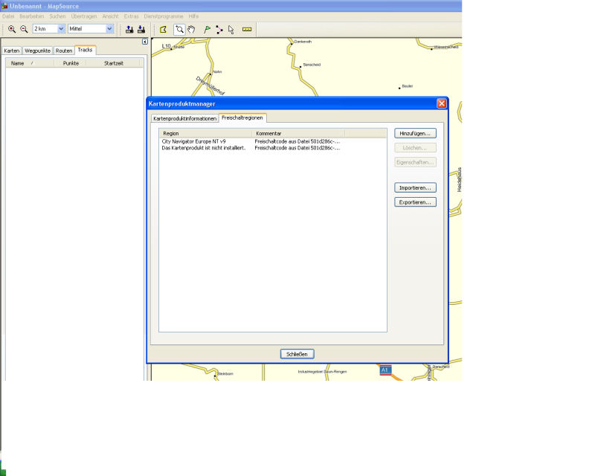Click the Bauler place label on map
This screenshot has height=476, width=595.
pyautogui.click(x=407, y=86)
